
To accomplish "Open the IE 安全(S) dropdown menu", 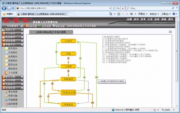I will click(154, 14).
